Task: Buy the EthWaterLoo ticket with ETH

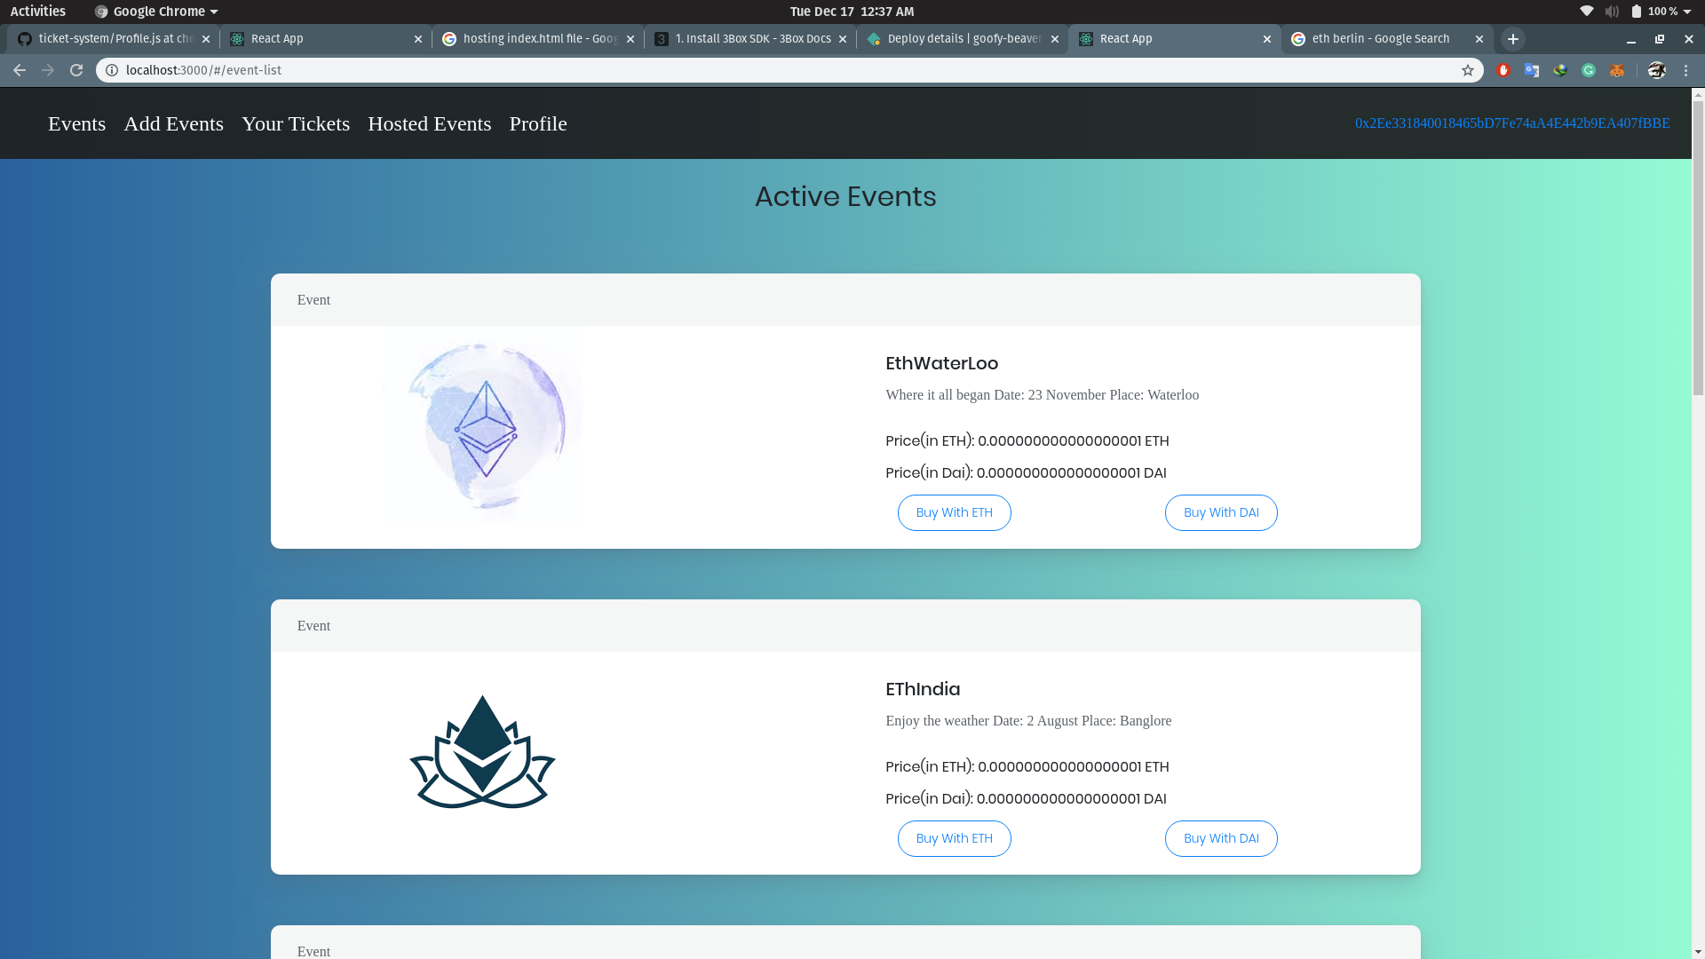Action: coord(954,512)
